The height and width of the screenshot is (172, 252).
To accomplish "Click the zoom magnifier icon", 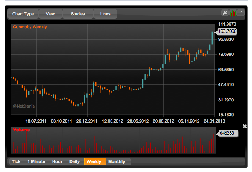I will click(225, 13).
